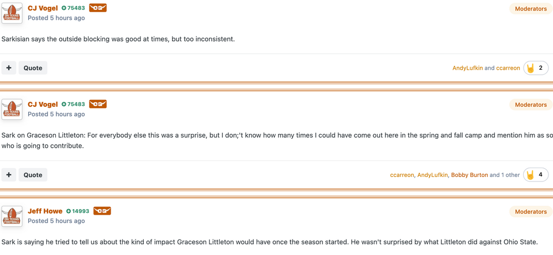Open Jeff Howe's On Texas Football avatar
Viewport: 553px width, 255px height.
[x=12, y=216]
